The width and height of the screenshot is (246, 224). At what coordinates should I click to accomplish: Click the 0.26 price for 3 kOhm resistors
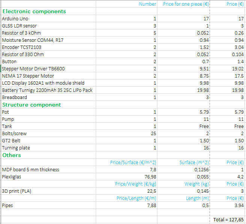click(227, 33)
